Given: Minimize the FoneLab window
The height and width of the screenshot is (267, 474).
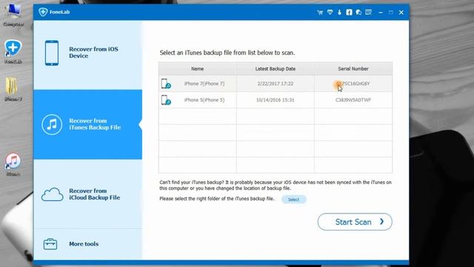Looking at the screenshot, I should click(x=381, y=13).
